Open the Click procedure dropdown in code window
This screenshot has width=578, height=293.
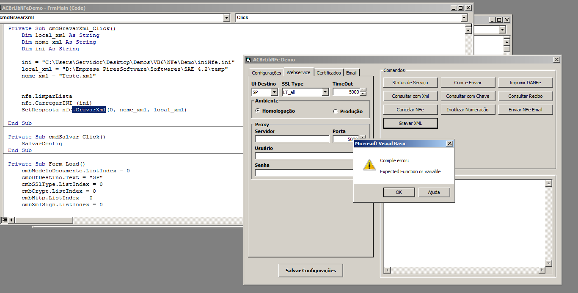(464, 17)
